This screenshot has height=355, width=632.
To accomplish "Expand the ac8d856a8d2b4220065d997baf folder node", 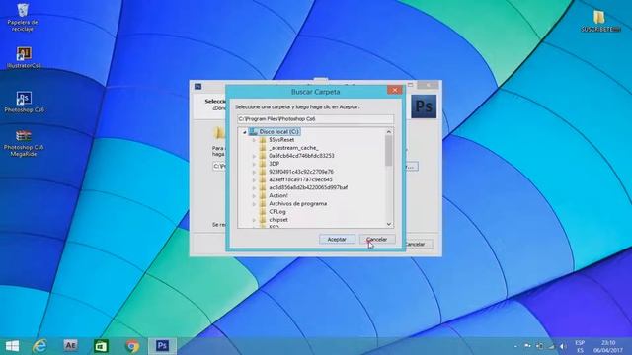I will pyautogui.click(x=254, y=188).
